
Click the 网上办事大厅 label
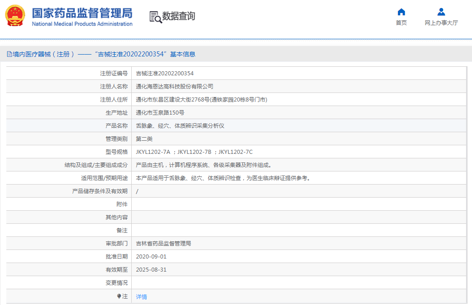point(441,23)
